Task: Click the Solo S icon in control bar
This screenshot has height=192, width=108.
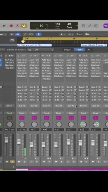Action: 96,26
